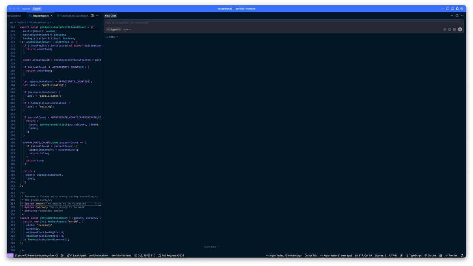This screenshot has width=473, height=266.
Task: Click line number 293 in gutter
Action: [x=13, y=117]
